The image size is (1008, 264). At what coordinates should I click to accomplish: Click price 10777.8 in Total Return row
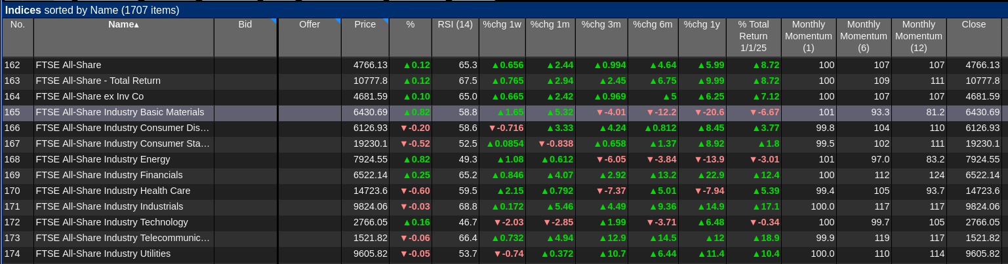[x=371, y=81]
